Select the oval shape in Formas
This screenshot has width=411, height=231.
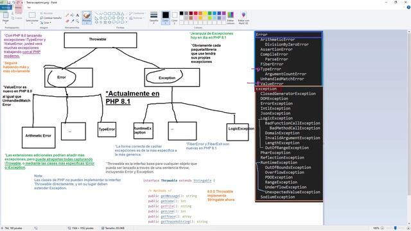pos(105,13)
